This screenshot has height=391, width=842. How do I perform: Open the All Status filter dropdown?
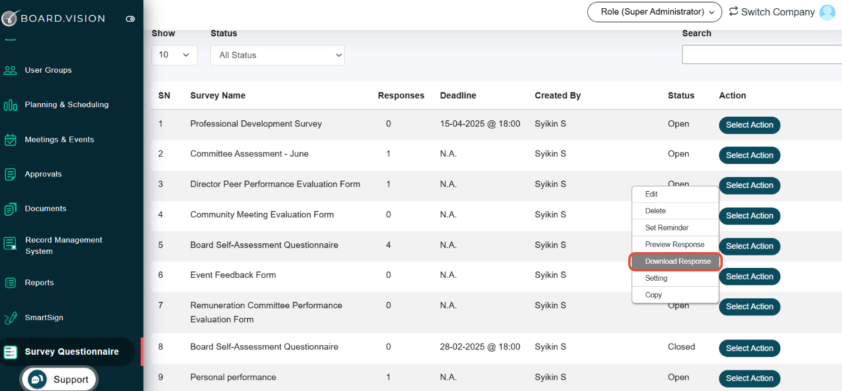pos(277,55)
